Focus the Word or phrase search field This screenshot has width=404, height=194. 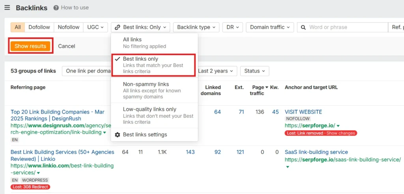click(343, 27)
